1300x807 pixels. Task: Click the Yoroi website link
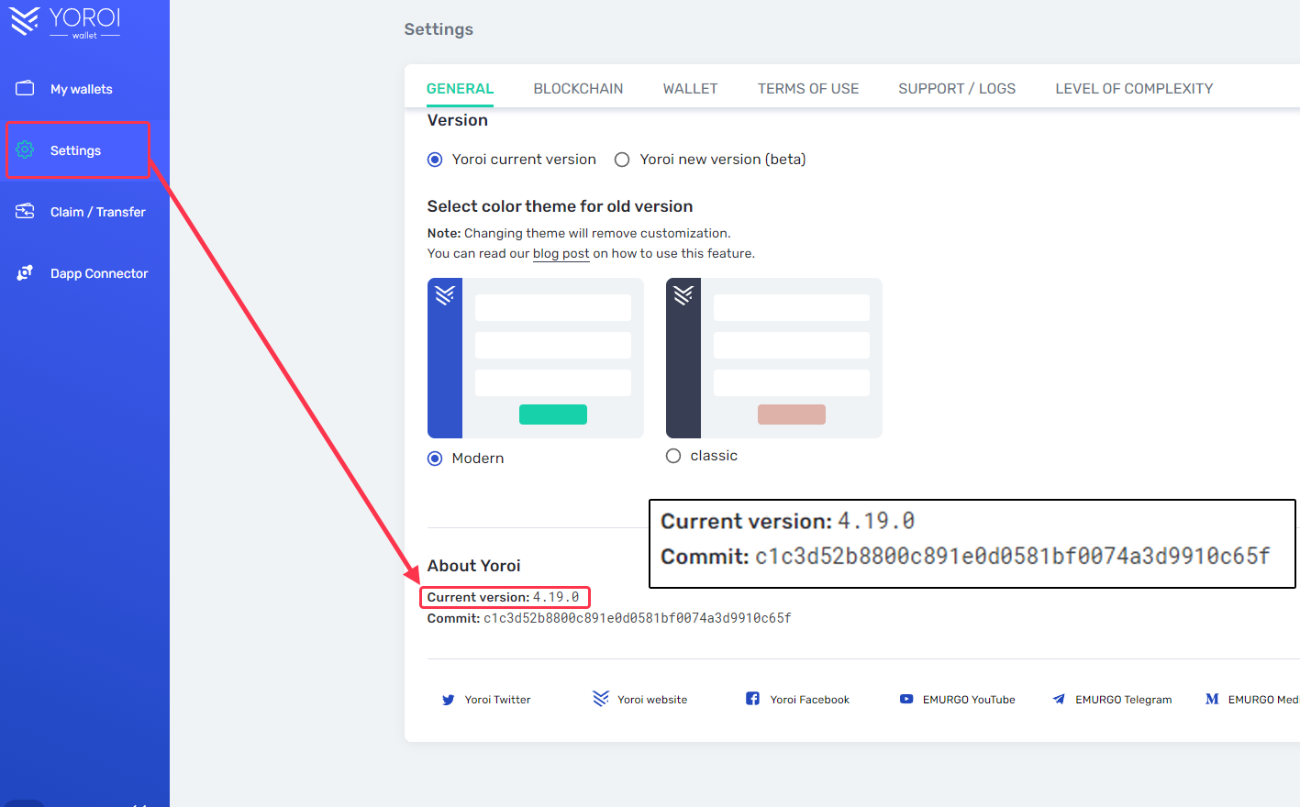tap(653, 699)
